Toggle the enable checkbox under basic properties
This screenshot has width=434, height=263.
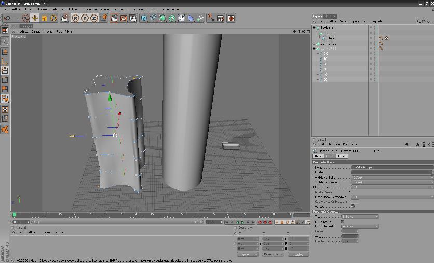click(x=352, y=206)
